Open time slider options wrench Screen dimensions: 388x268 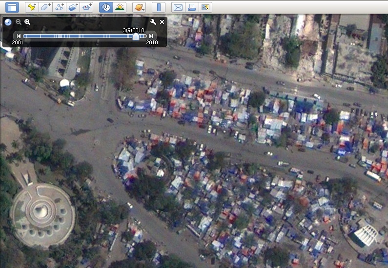click(153, 22)
